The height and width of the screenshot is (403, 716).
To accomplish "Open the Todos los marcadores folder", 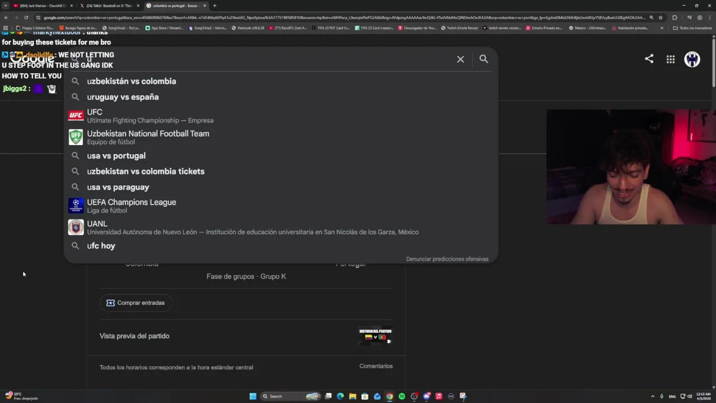I will coord(692,27).
